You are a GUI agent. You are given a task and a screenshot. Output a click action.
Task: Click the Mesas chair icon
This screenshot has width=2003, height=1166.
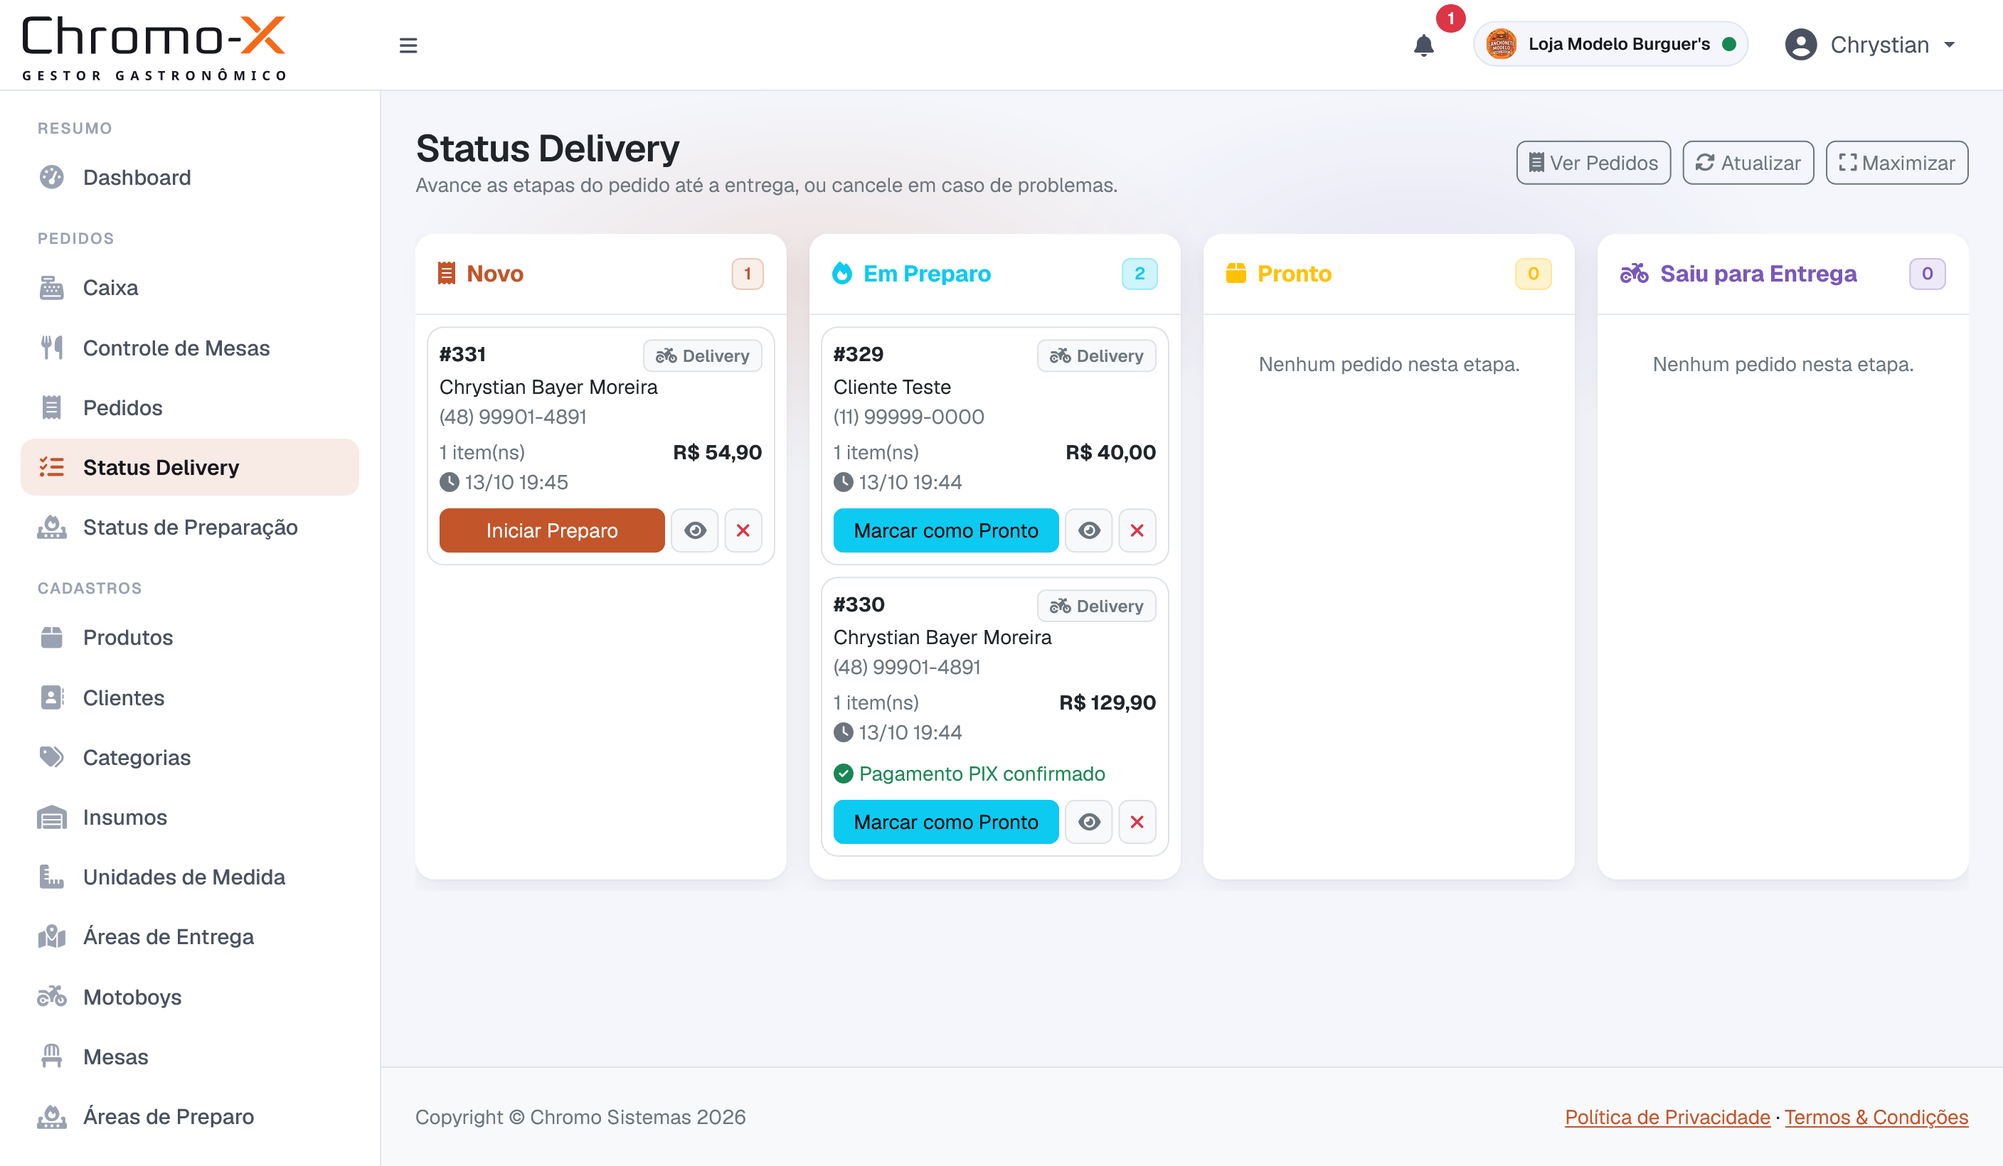(x=52, y=1057)
